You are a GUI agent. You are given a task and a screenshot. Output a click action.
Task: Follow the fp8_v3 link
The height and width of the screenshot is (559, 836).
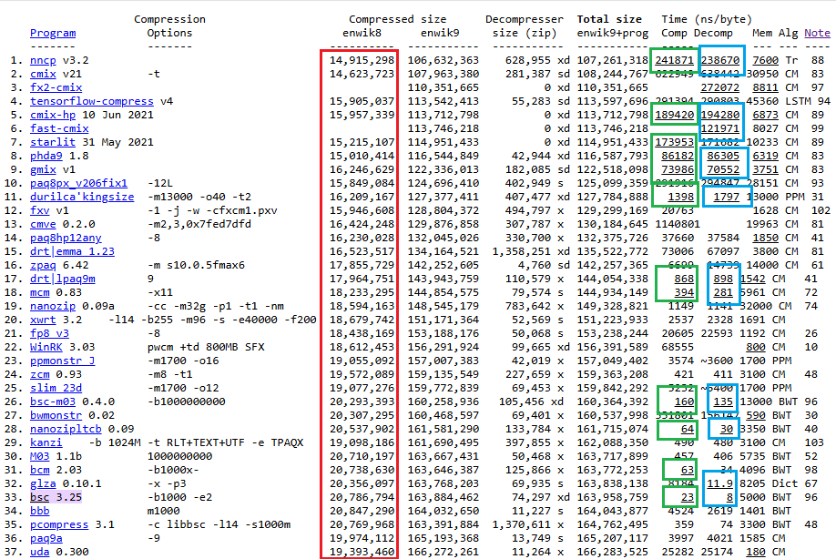pyautogui.click(x=49, y=333)
